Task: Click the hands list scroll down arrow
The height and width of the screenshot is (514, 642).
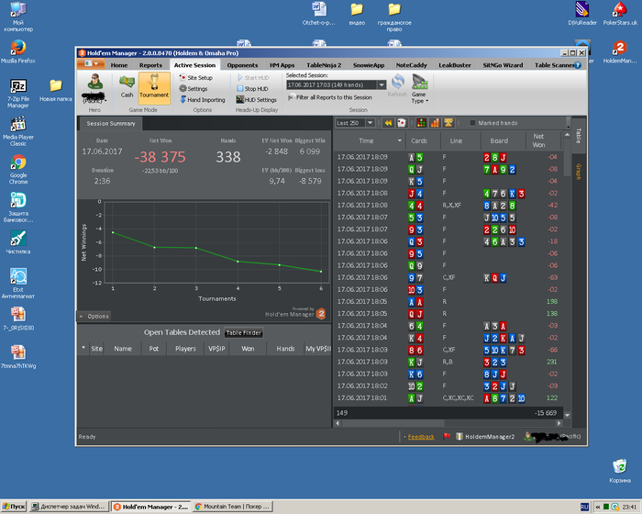Action: tap(567, 415)
